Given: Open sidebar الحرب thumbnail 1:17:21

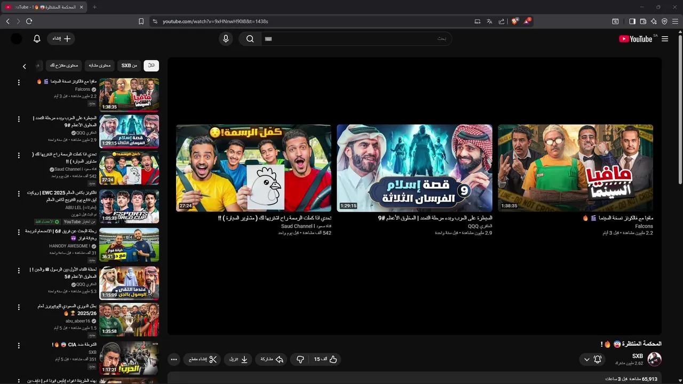Looking at the screenshot, I should [129, 358].
